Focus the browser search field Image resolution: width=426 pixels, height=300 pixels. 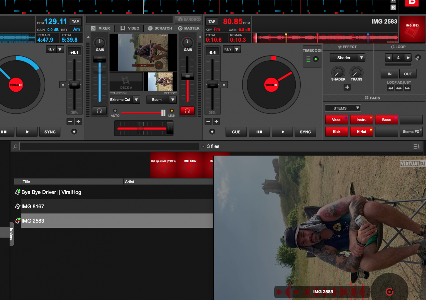pos(109,146)
